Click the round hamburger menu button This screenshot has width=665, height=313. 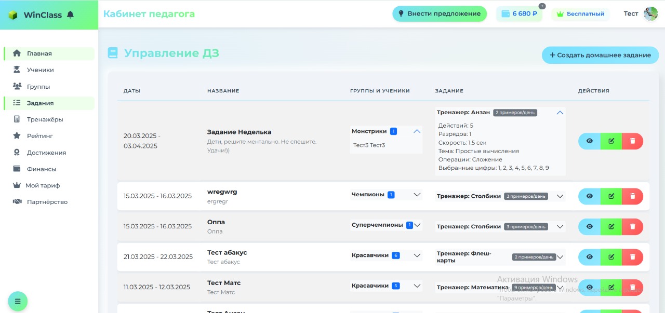(x=18, y=301)
